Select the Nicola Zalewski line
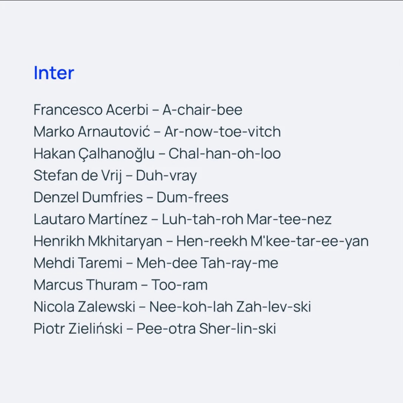Screen dimensions: 403x403 [x=172, y=307]
